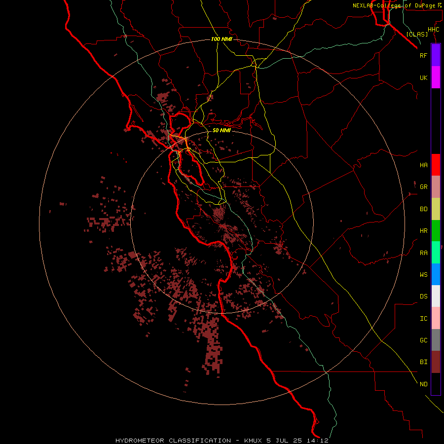Select the red HA legend swatch
Screen dimensions: 444x444
(436, 165)
